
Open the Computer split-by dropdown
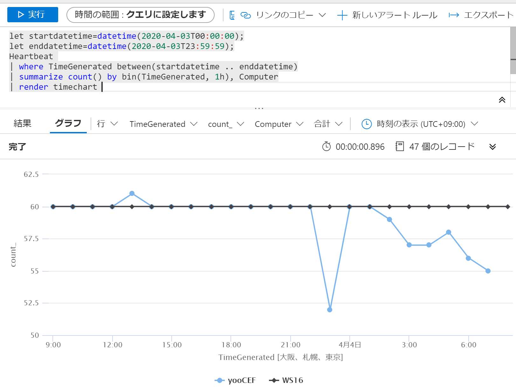point(279,124)
